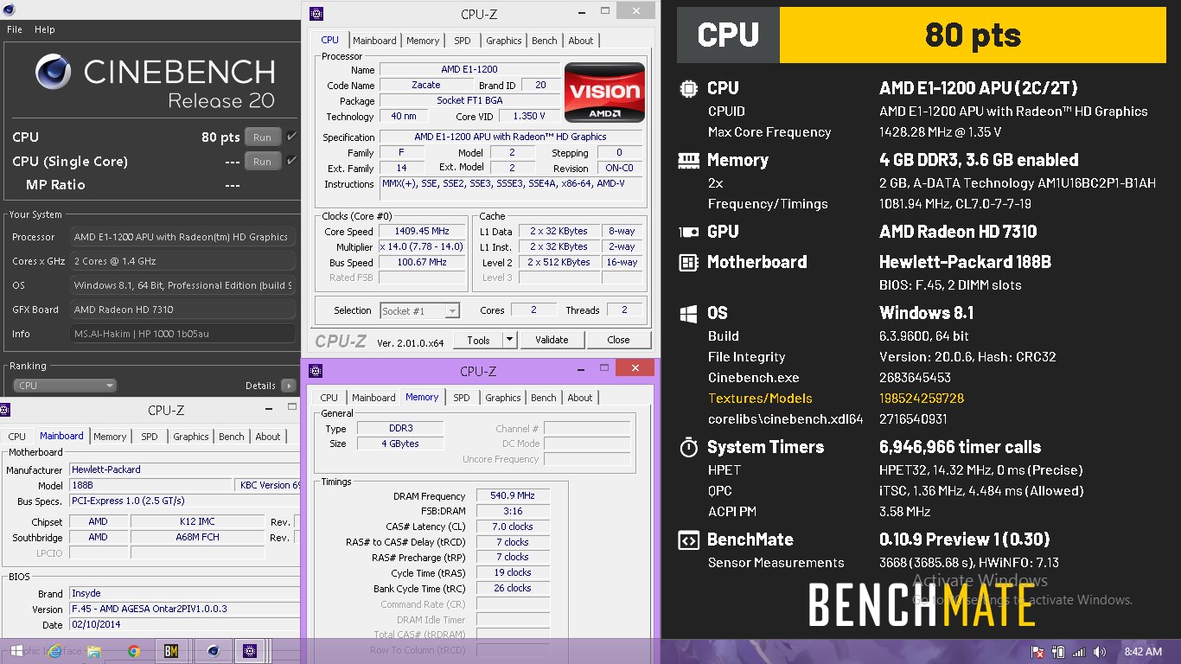Click the Motherboard icon in BenchMate panel
This screenshot has width=1181, height=664.
pos(688,262)
